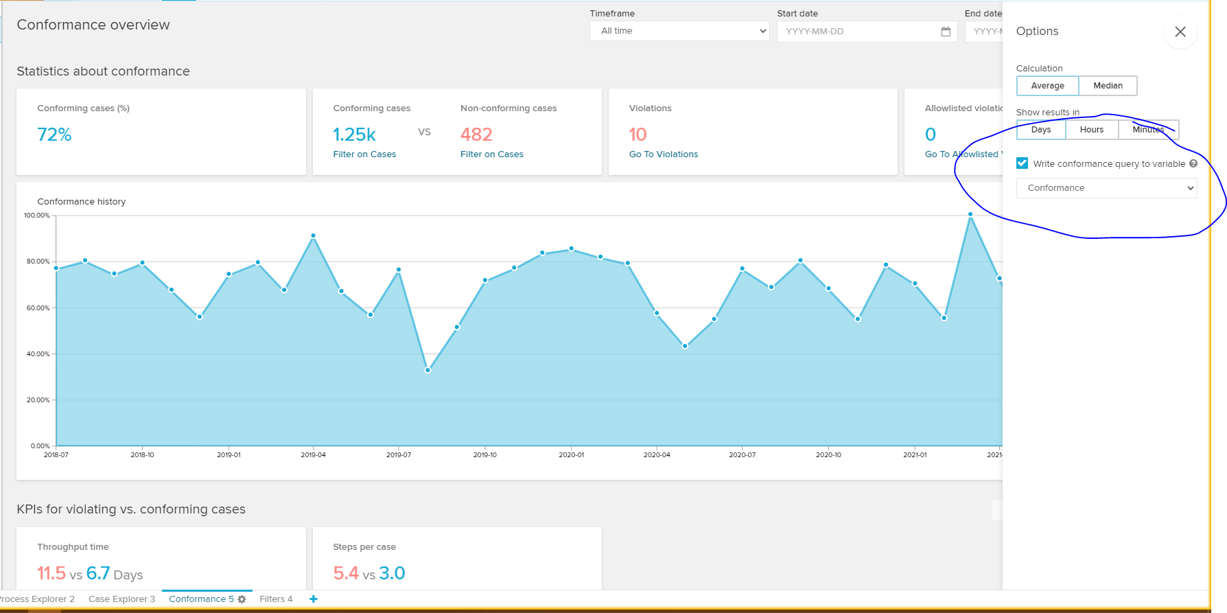The height and width of the screenshot is (613, 1227).
Task: Select the Conformance overview heading
Action: pyautogui.click(x=93, y=25)
